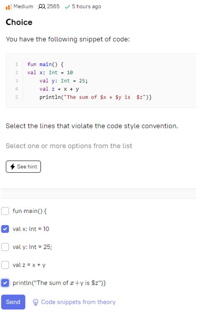197x313 pixels.
Task: Click the lightbulb icon next to Code snippets
Action: (36, 302)
